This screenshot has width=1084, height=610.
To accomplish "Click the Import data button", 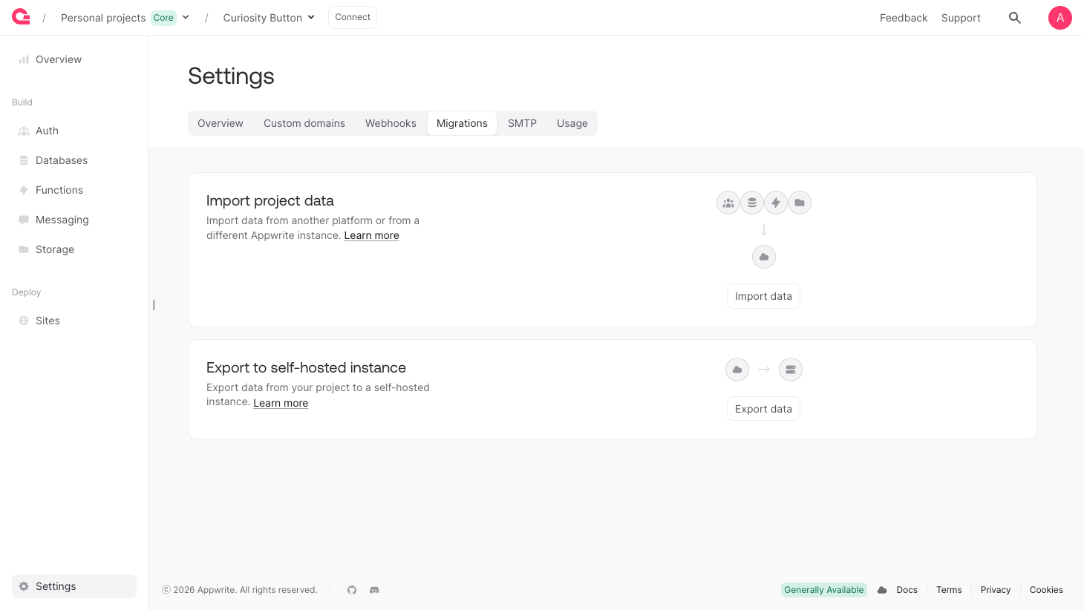I will click(763, 295).
